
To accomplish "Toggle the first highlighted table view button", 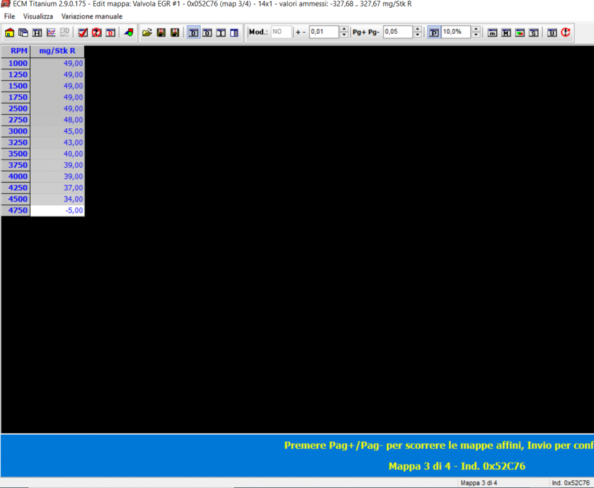I will pyautogui.click(x=193, y=32).
